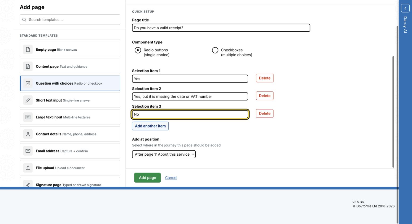Choose the File upload template
Image resolution: width=412 pixels, height=224 pixels.
(70, 168)
